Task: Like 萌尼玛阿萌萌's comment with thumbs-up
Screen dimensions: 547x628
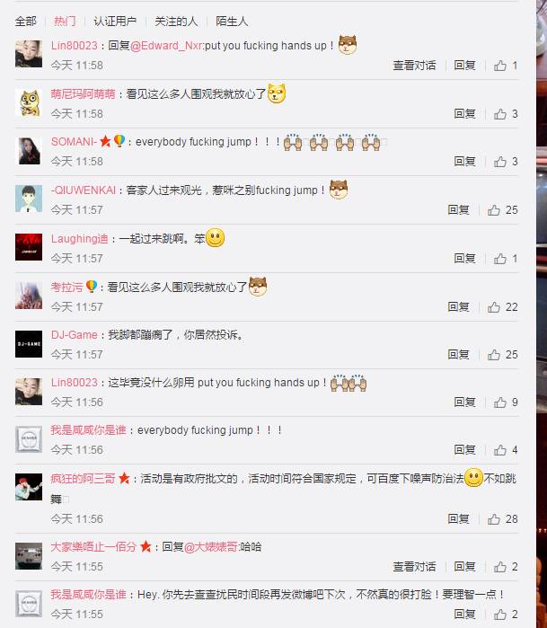Action: (499, 114)
